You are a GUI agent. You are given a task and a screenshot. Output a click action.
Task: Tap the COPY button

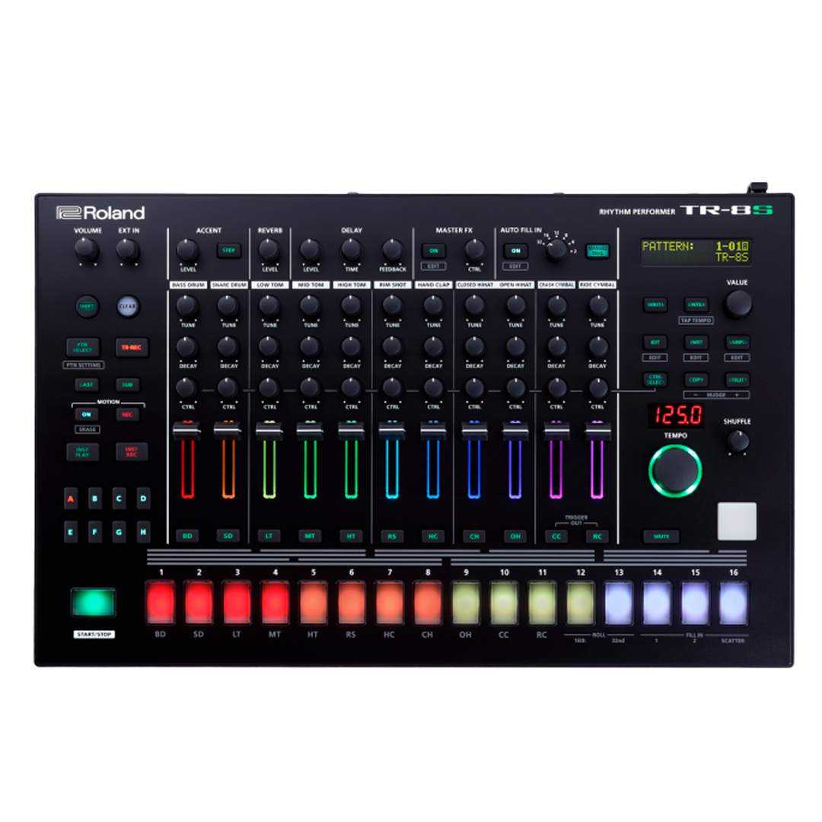click(x=696, y=380)
